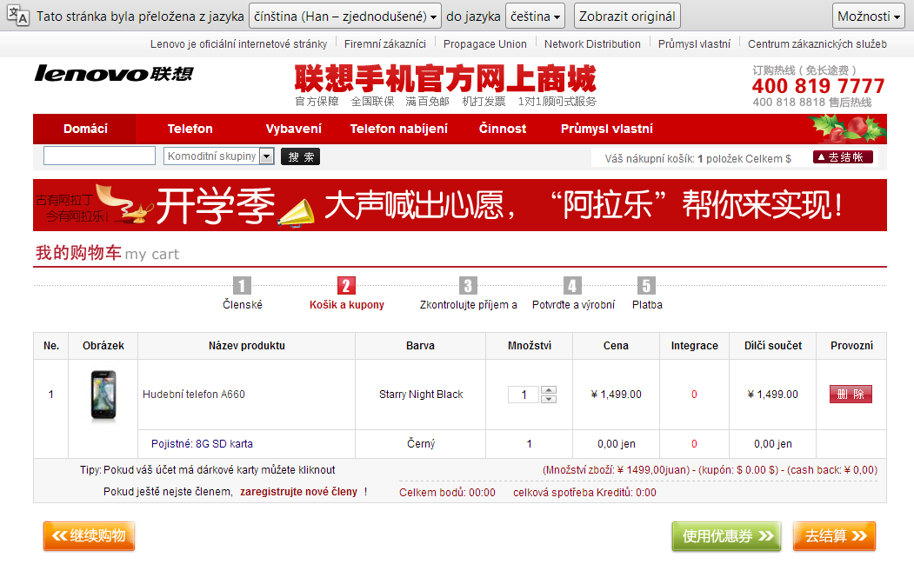This screenshot has height=564, width=914.
Task: Open the Průmysl vlastní top link
Action: coord(694,44)
